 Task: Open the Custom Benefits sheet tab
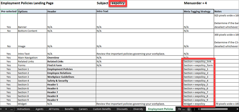tap(102, 109)
